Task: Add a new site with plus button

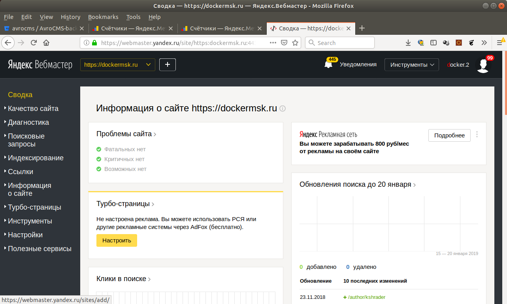Action: click(x=168, y=65)
